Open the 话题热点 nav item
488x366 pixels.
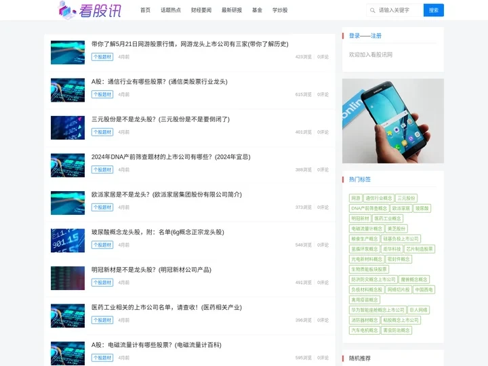point(171,10)
